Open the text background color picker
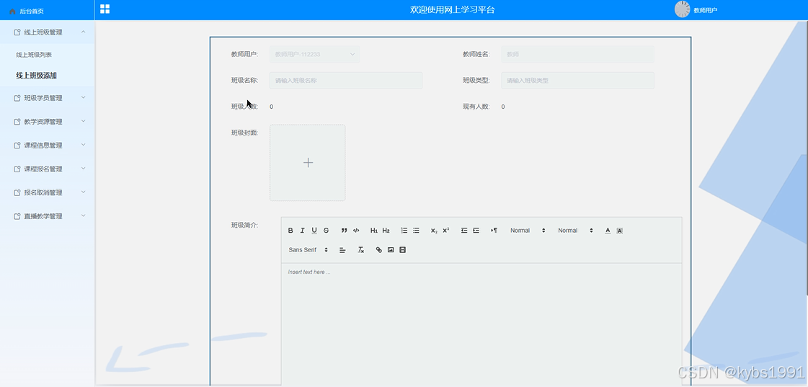 pyautogui.click(x=619, y=231)
